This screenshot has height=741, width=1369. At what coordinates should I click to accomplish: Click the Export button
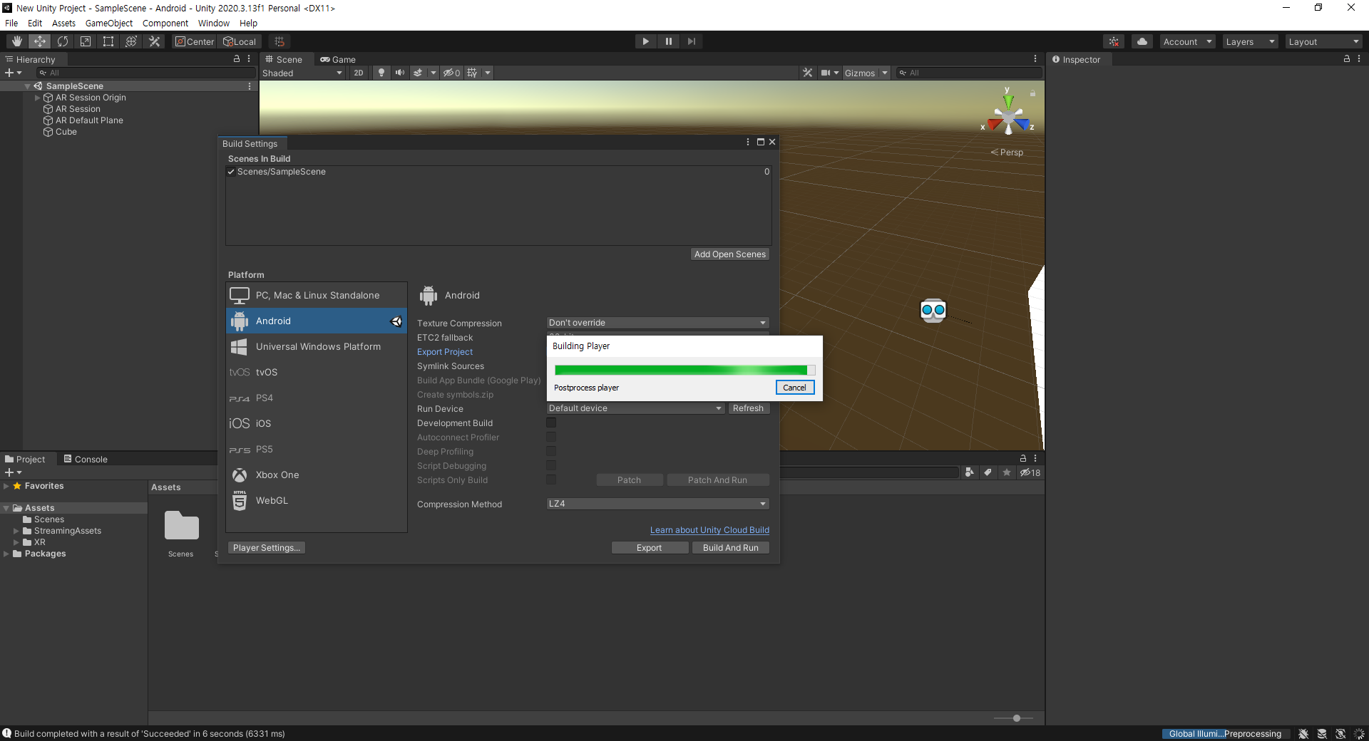(650, 548)
